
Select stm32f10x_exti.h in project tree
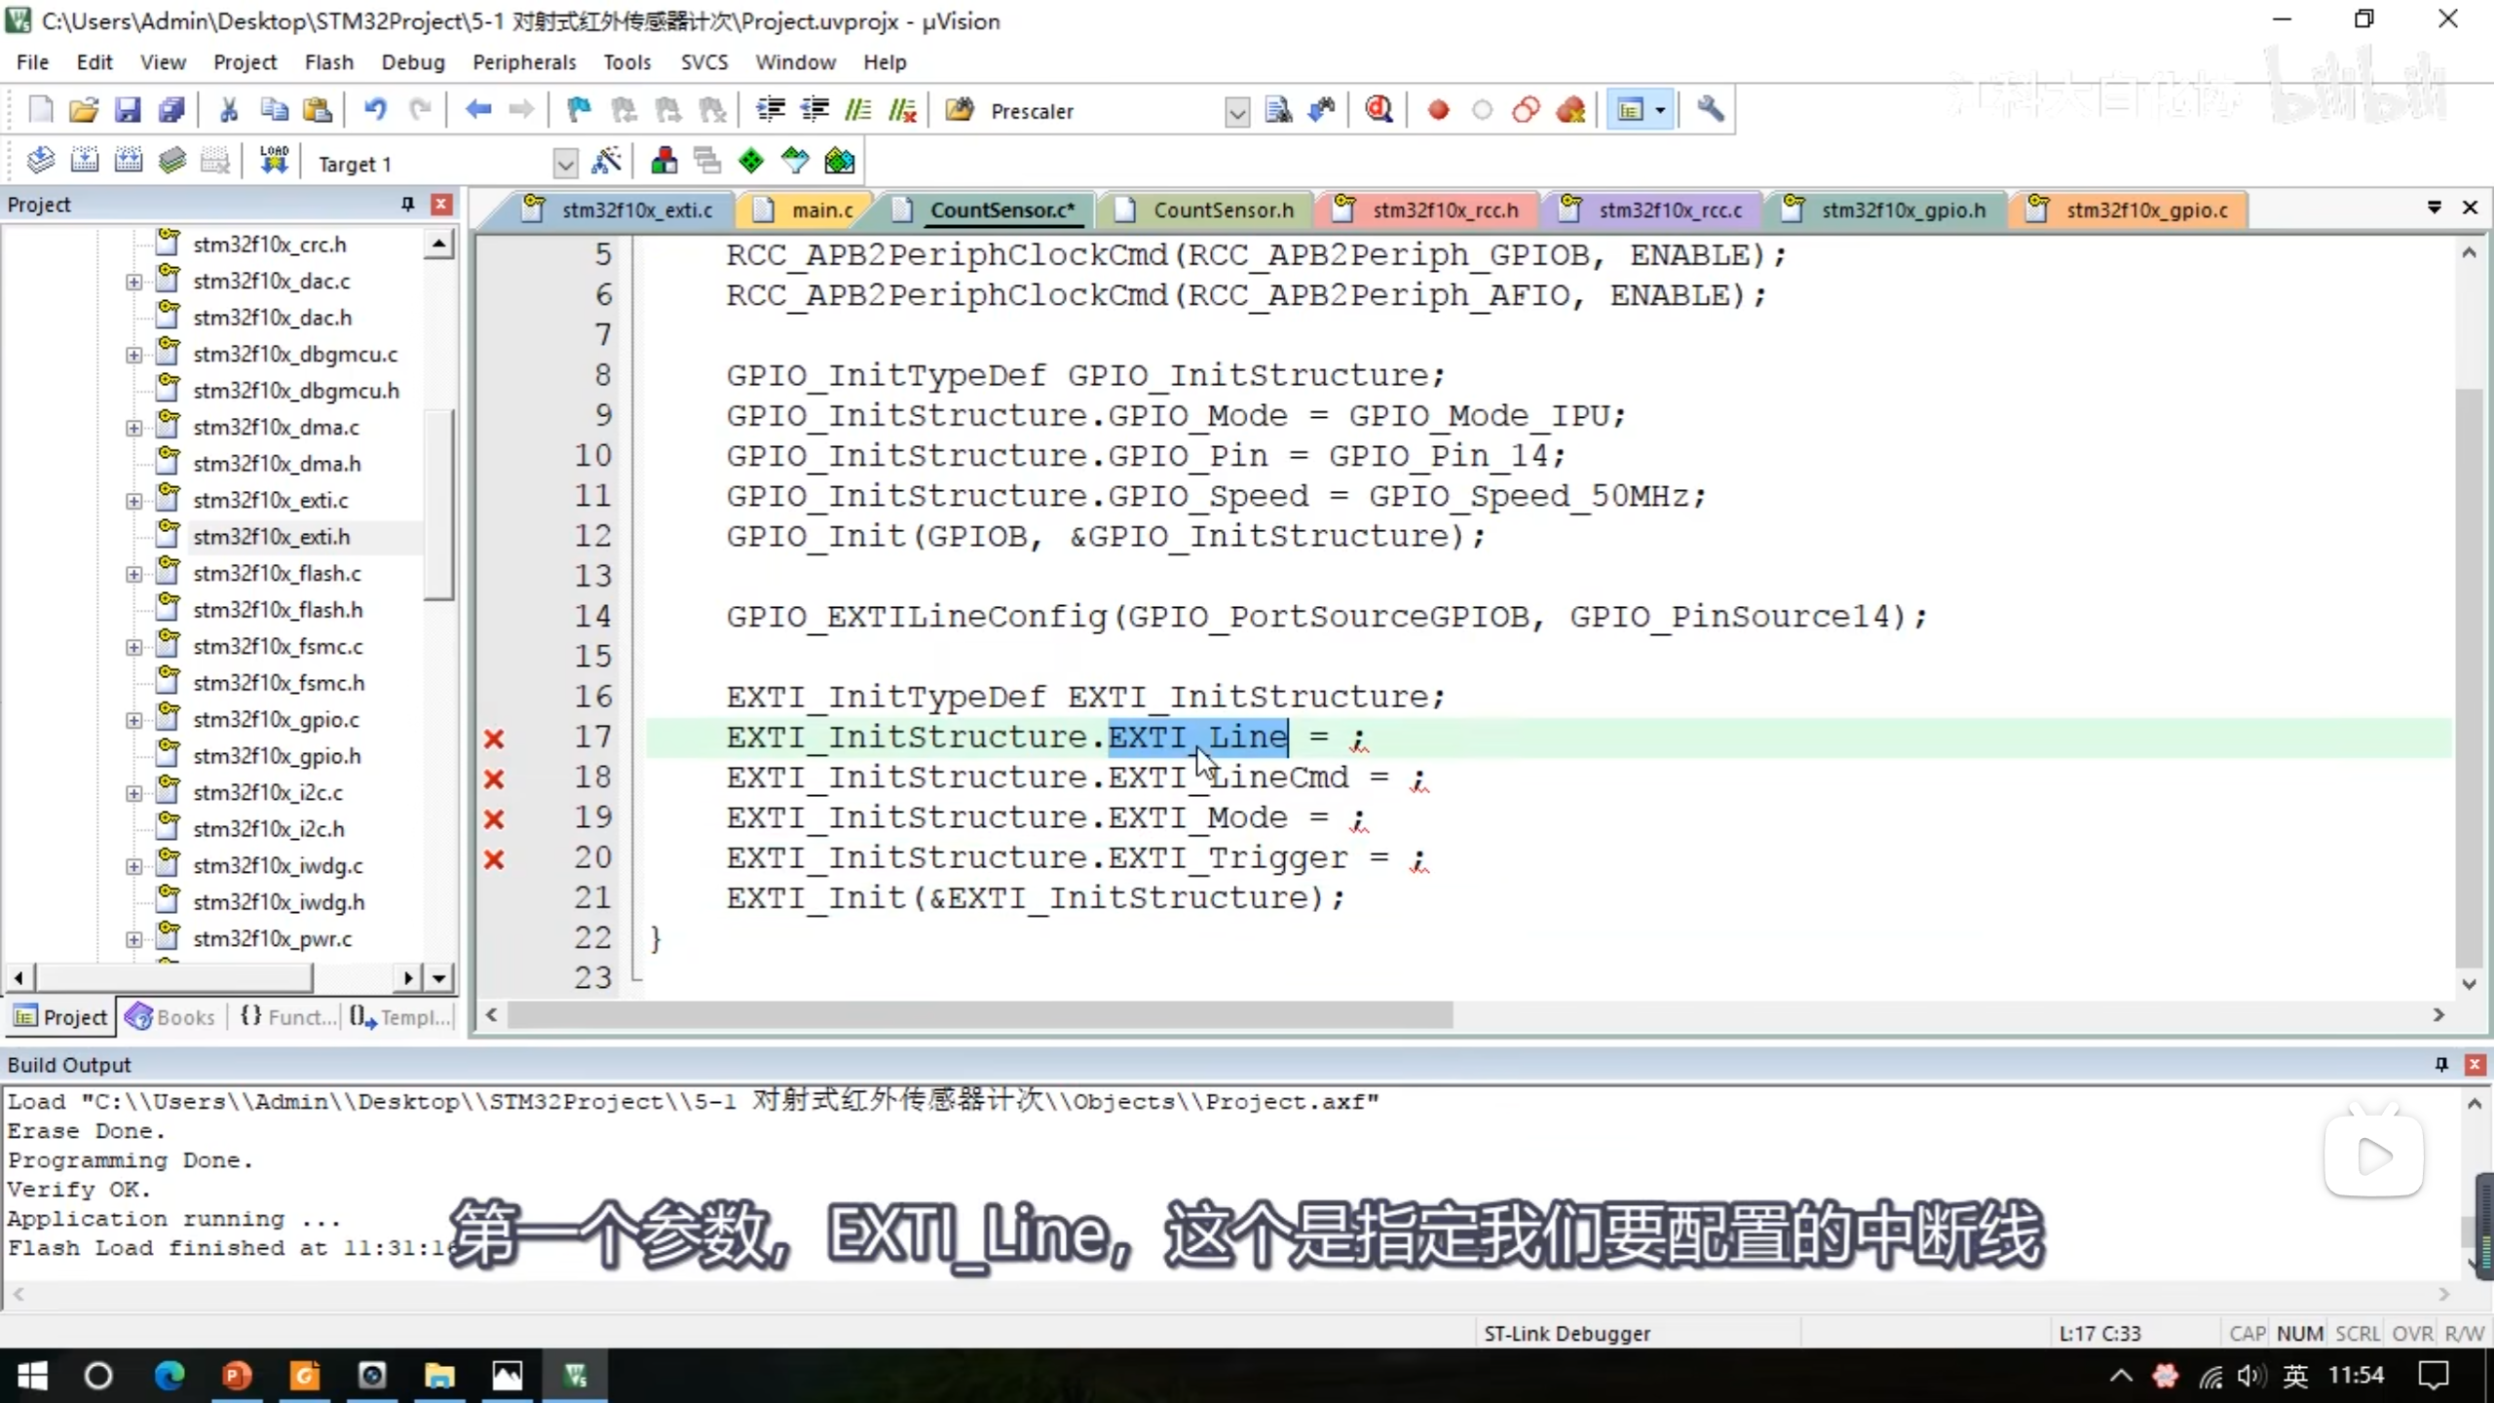point(271,537)
